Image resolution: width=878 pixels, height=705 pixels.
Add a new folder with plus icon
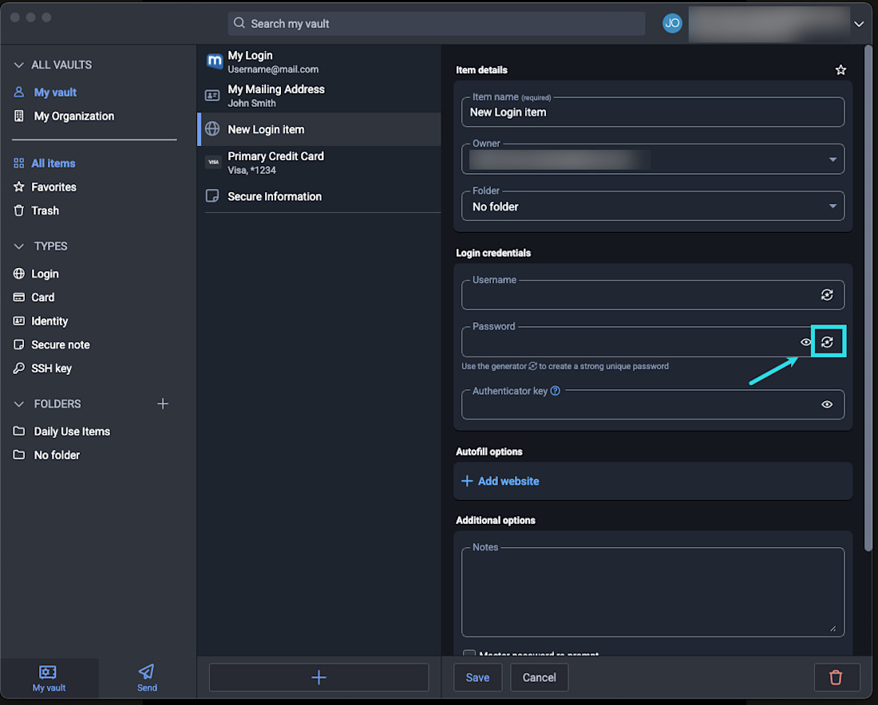click(x=163, y=404)
